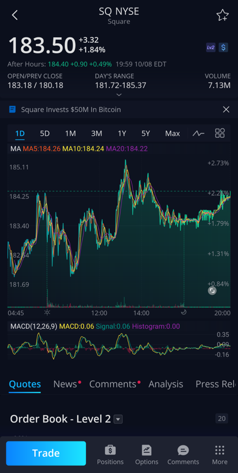Tap the MACD(12,26,9) indicator label

(34, 326)
